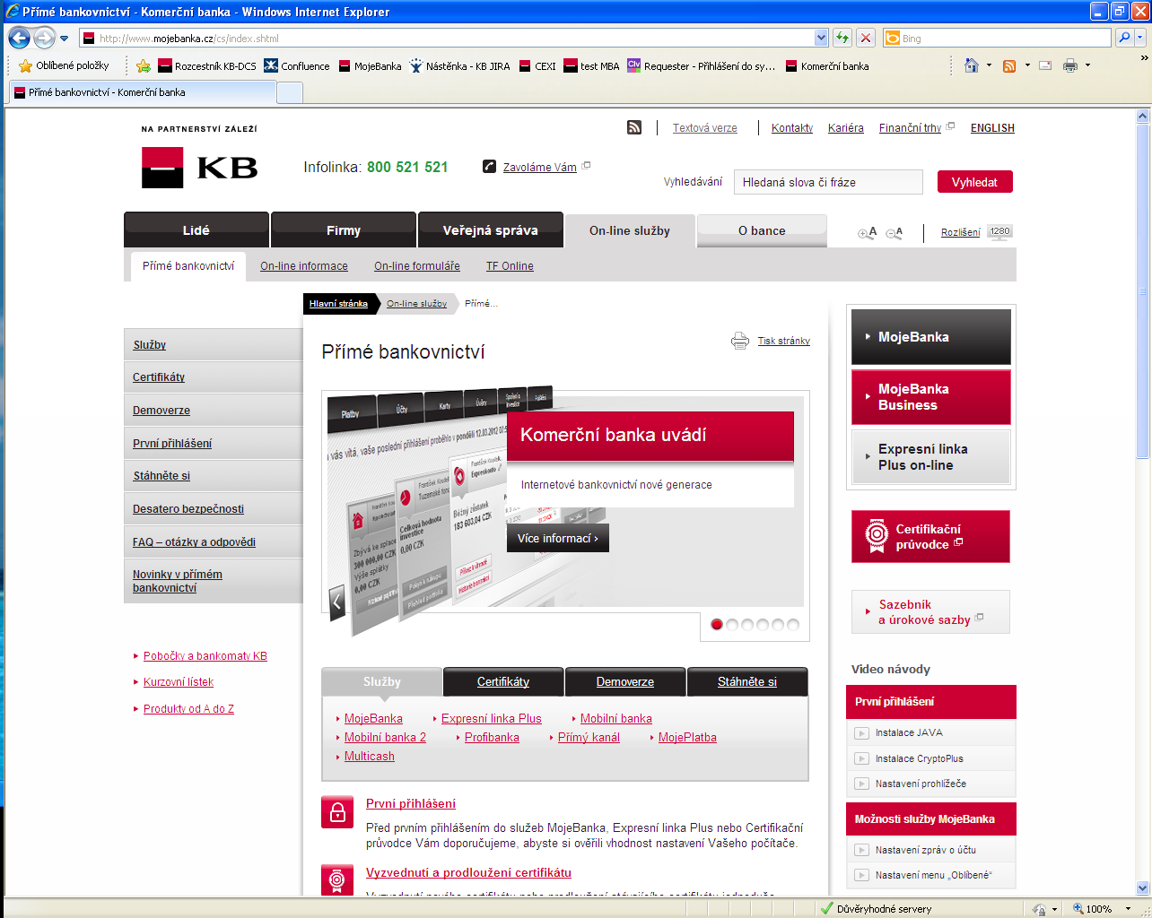Select the first red banner slide dot
Screen dimensions: 1152x918
[717, 625]
